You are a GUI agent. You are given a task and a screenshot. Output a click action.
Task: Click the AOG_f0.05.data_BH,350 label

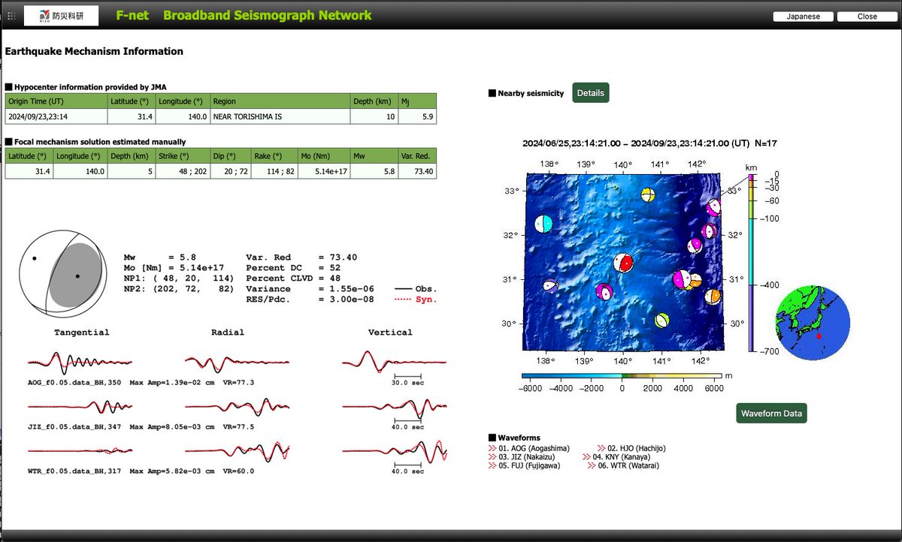tap(75, 383)
